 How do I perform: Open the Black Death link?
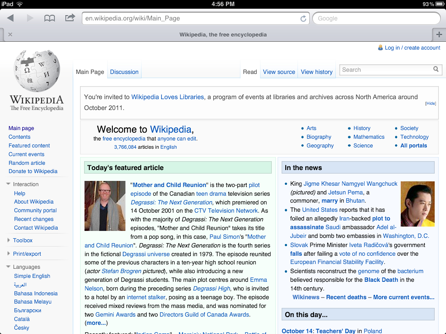pyautogui.click(x=381, y=280)
